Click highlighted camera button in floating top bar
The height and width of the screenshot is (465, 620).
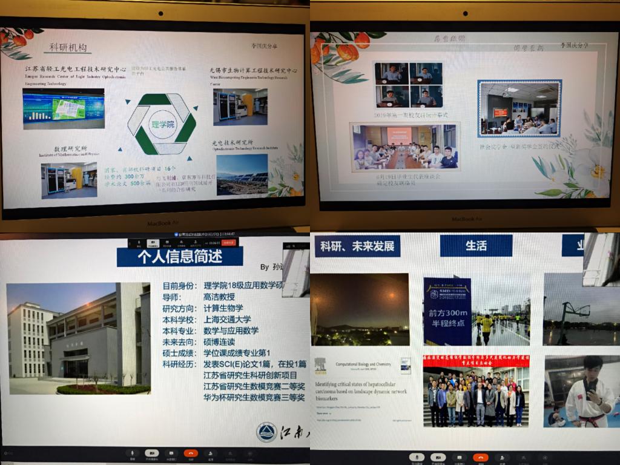[154, 243]
